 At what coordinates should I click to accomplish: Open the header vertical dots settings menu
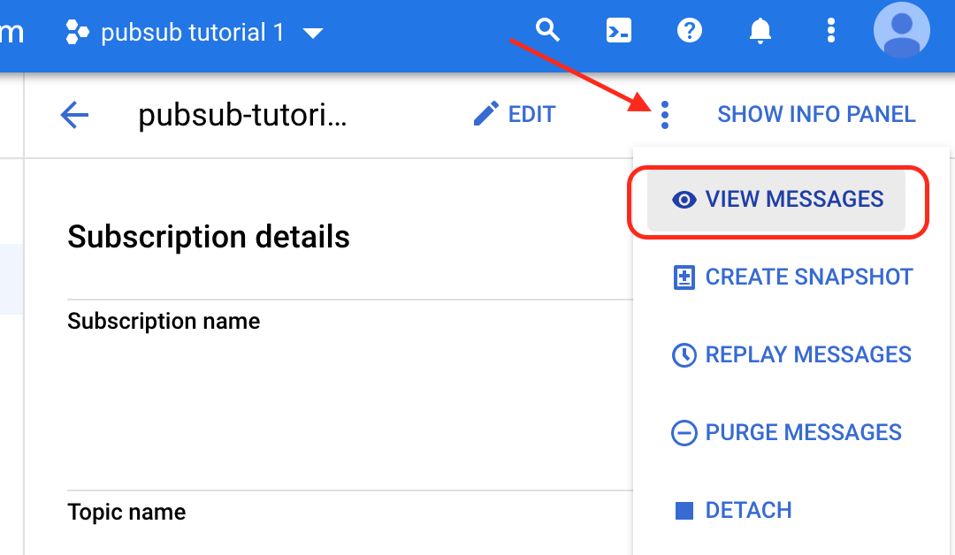pos(830,30)
